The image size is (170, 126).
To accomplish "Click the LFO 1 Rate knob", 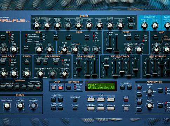I will click(x=4, y=49).
